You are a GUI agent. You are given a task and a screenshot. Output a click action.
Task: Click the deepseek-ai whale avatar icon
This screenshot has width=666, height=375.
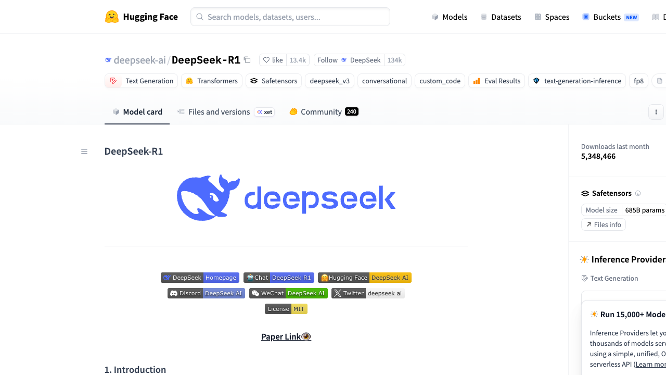pos(108,60)
